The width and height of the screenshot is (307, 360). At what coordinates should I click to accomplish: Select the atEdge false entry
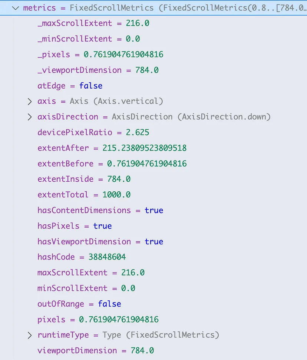70,86
